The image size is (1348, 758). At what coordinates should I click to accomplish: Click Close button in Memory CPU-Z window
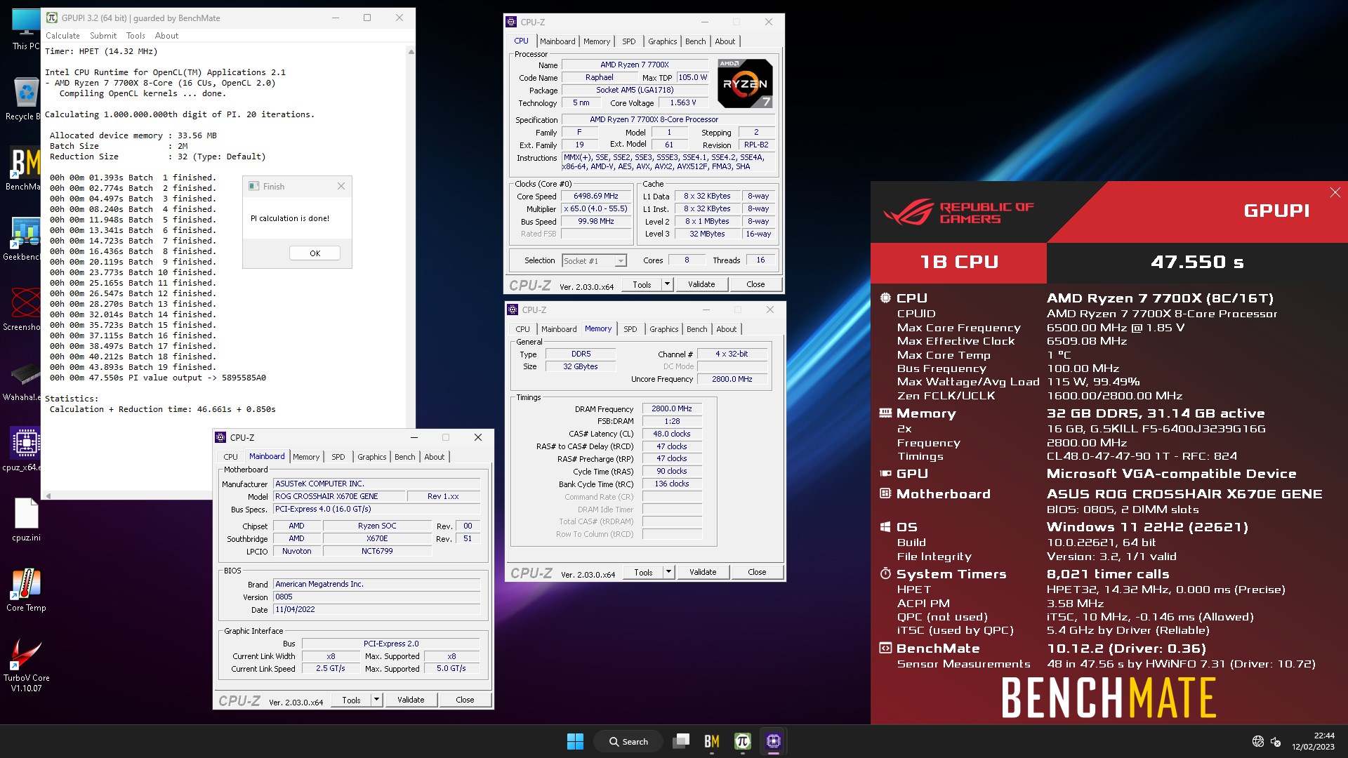[x=757, y=572]
